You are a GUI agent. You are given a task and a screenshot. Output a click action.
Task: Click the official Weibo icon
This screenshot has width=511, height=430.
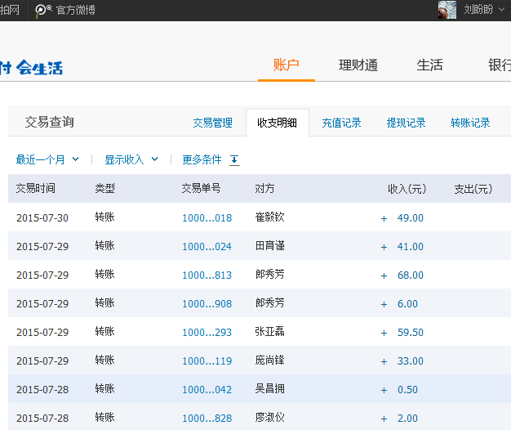[42, 10]
